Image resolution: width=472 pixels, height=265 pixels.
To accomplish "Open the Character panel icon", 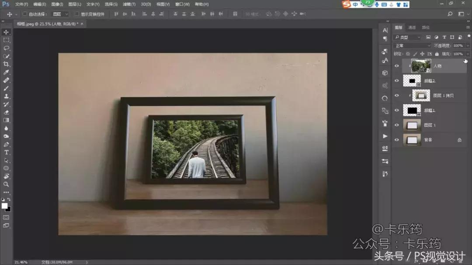I will 385,30.
